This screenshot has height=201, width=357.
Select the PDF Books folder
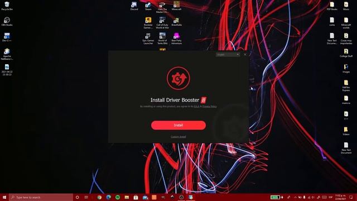click(x=332, y=6)
